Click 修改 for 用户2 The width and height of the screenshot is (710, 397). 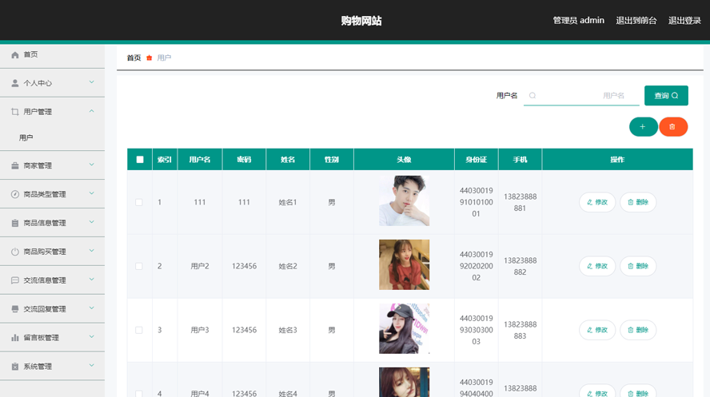tap(596, 266)
